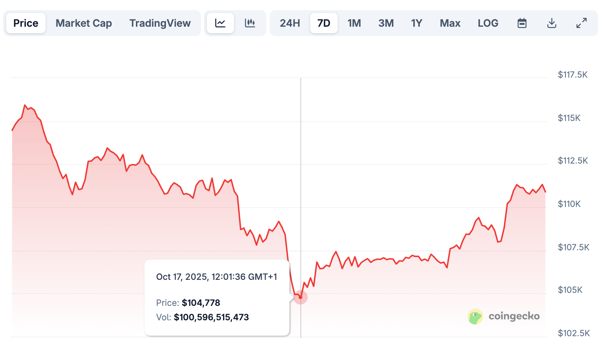Click the highlighted Oct 17 price point marker
Screen dimensions: 598x338
click(300, 297)
